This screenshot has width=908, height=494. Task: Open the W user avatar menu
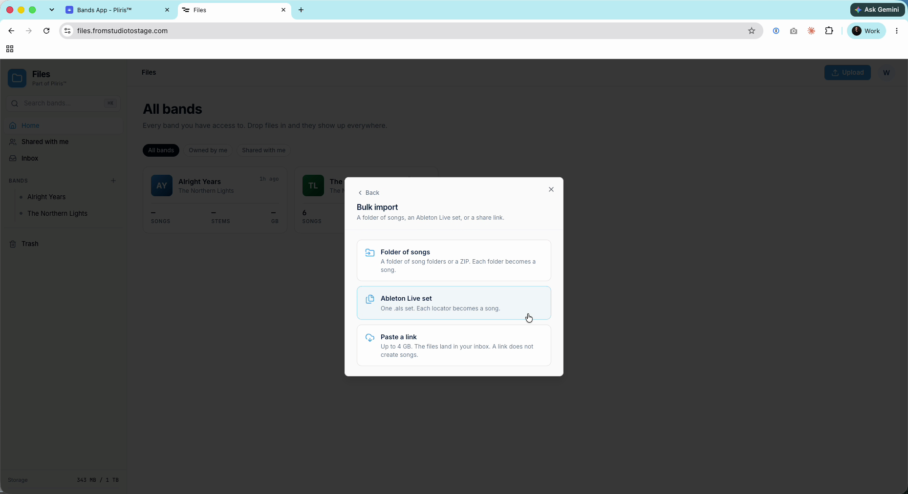click(x=886, y=72)
